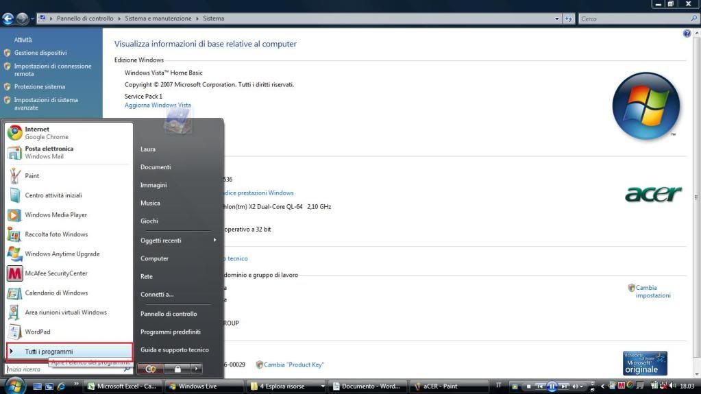
Task: Open the help question mark icon
Action: click(x=687, y=34)
